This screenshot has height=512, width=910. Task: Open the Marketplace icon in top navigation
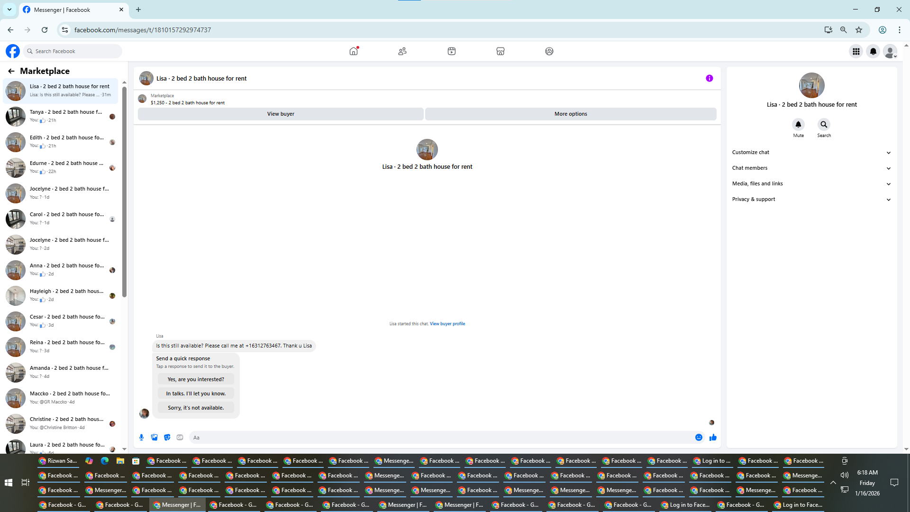500,51
